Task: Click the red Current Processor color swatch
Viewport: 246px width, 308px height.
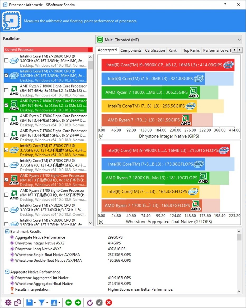Action: tap(90, 50)
